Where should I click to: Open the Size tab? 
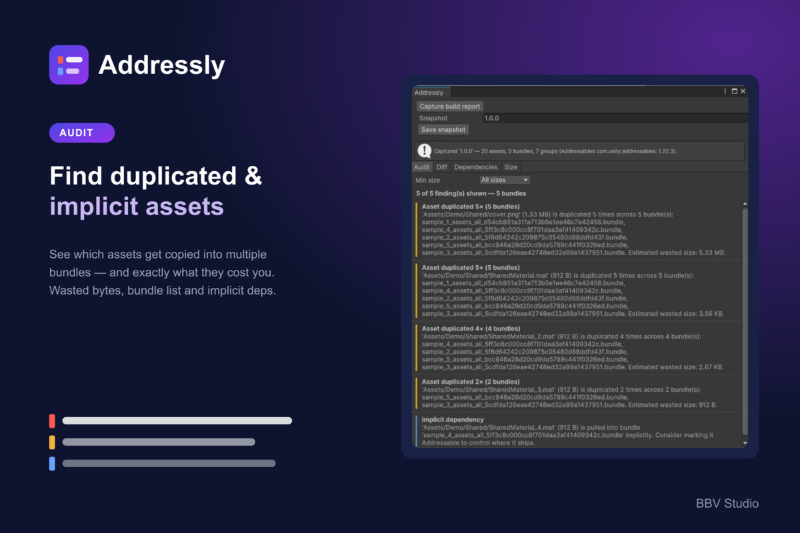coord(511,167)
